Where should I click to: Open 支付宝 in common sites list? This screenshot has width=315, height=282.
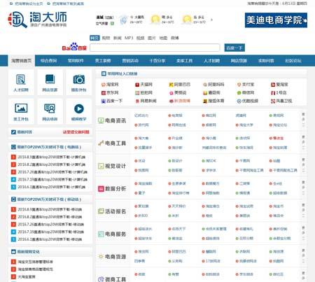click(246, 85)
